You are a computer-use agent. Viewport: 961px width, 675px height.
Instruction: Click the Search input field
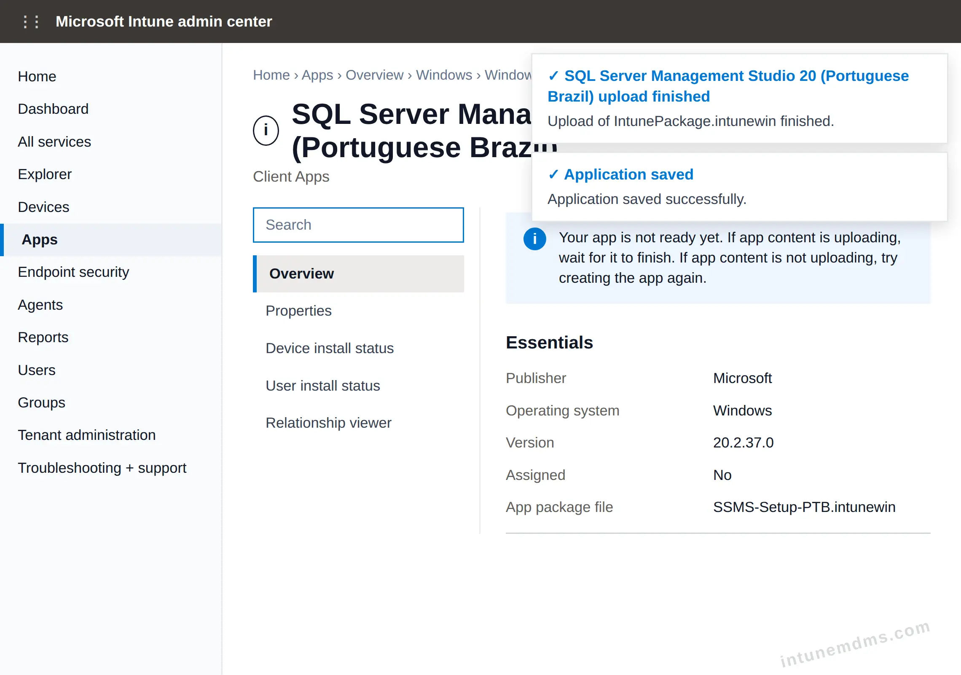358,225
